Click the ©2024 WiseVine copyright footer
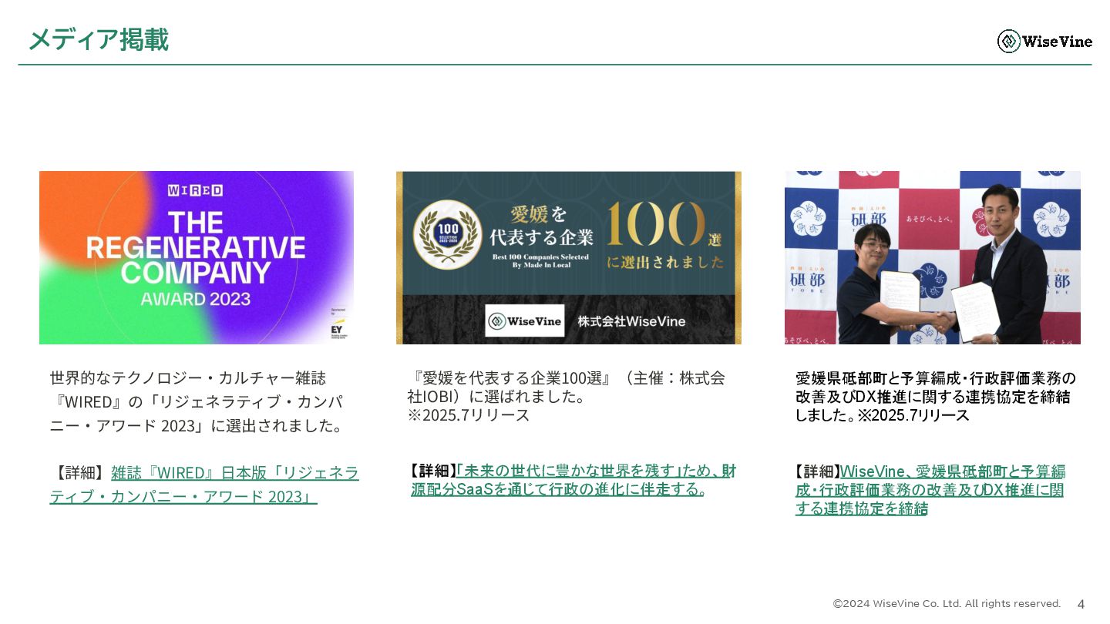This screenshot has width=1110, height=624. (x=947, y=604)
